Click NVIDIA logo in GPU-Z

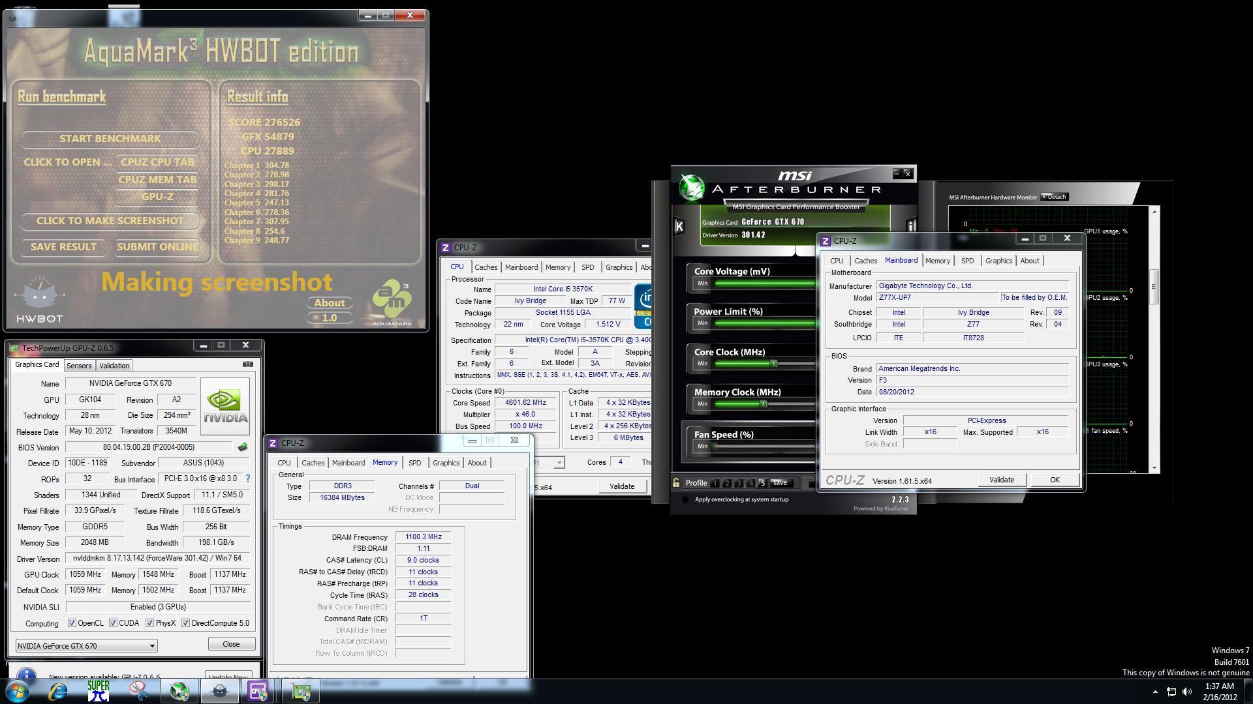(x=225, y=407)
